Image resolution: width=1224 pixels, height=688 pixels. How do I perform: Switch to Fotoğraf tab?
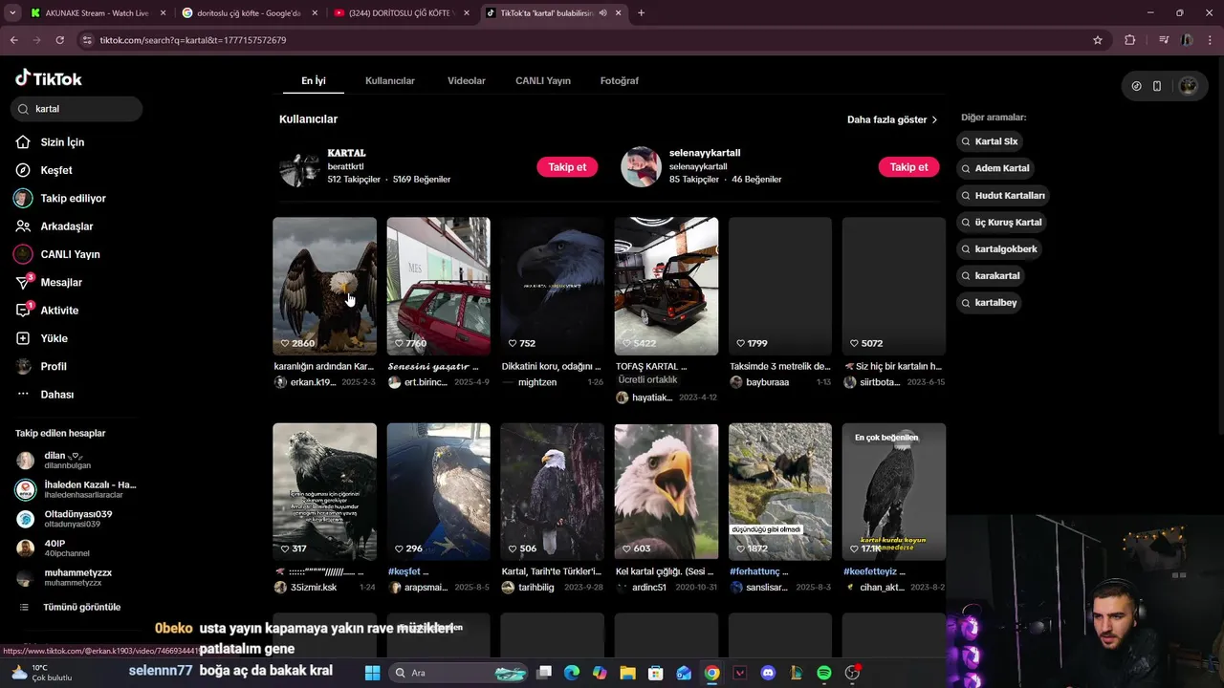click(x=620, y=81)
